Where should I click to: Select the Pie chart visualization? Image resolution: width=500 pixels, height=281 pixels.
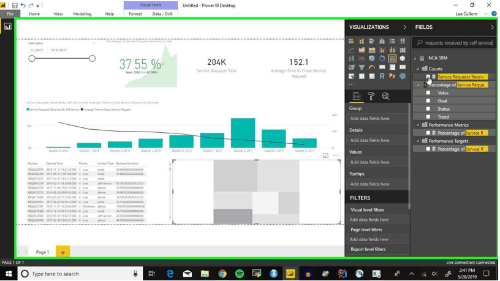pos(372,59)
